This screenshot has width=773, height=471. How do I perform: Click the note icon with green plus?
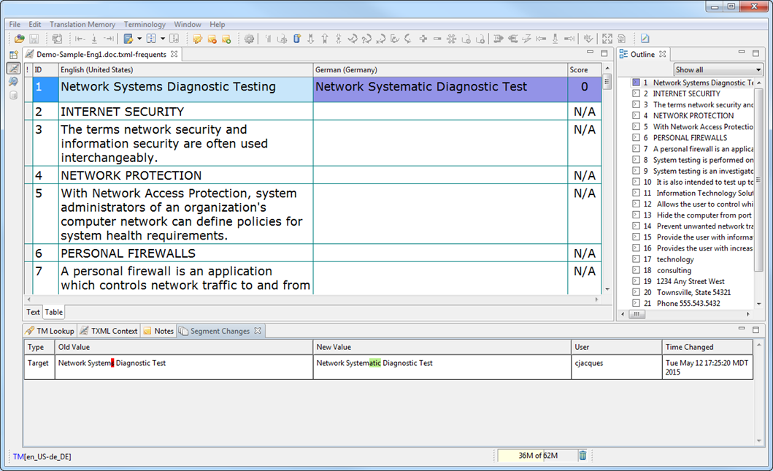point(226,39)
